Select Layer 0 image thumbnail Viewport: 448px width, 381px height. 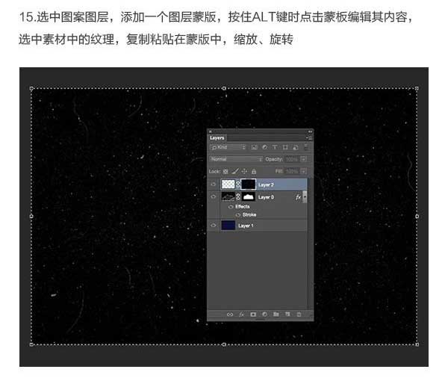tap(228, 196)
